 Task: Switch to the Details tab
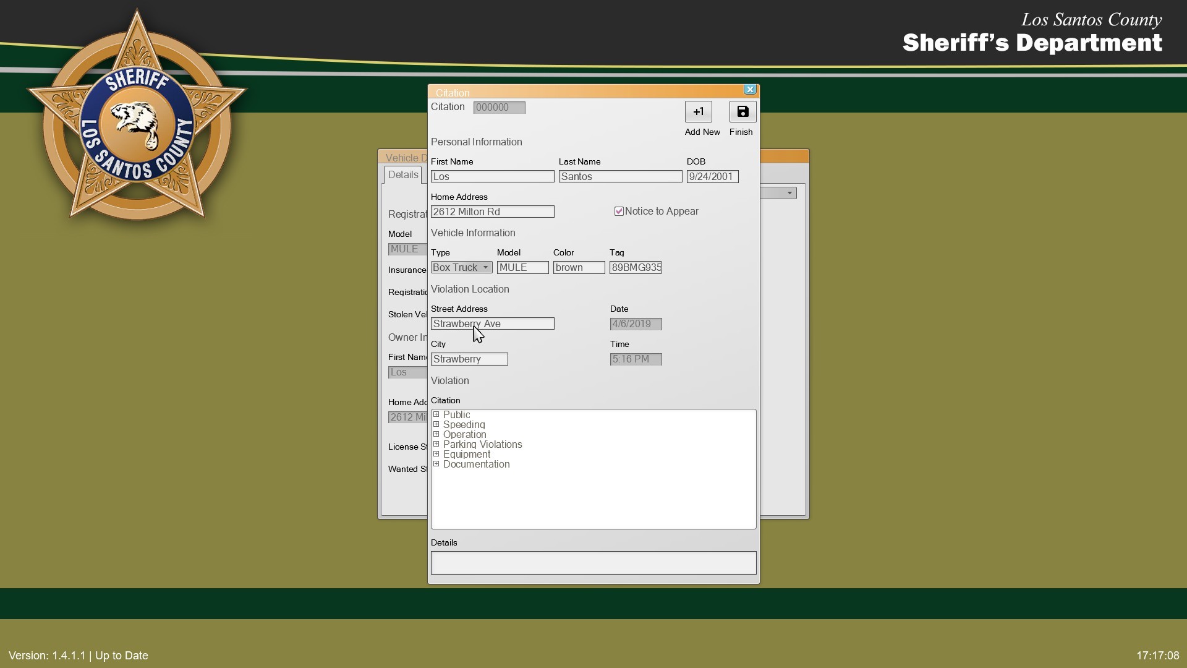point(403,175)
